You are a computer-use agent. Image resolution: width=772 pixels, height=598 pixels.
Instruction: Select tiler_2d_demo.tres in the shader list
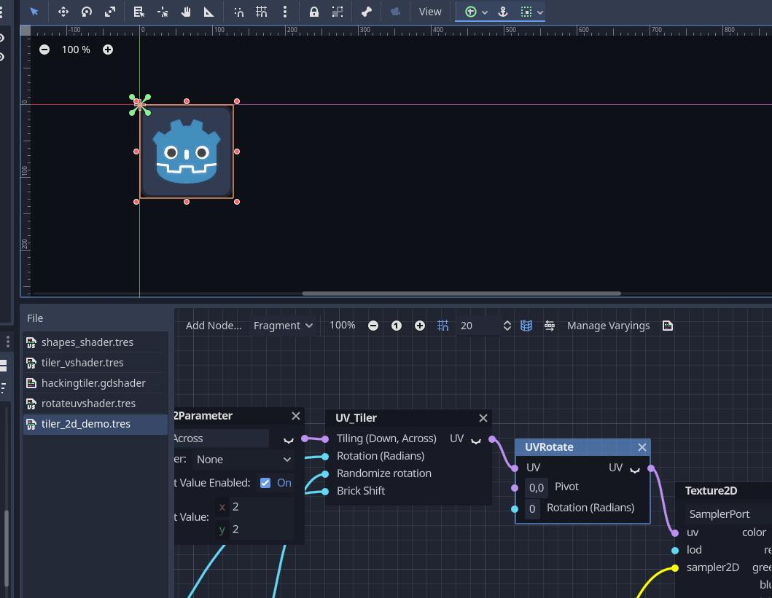(95, 424)
